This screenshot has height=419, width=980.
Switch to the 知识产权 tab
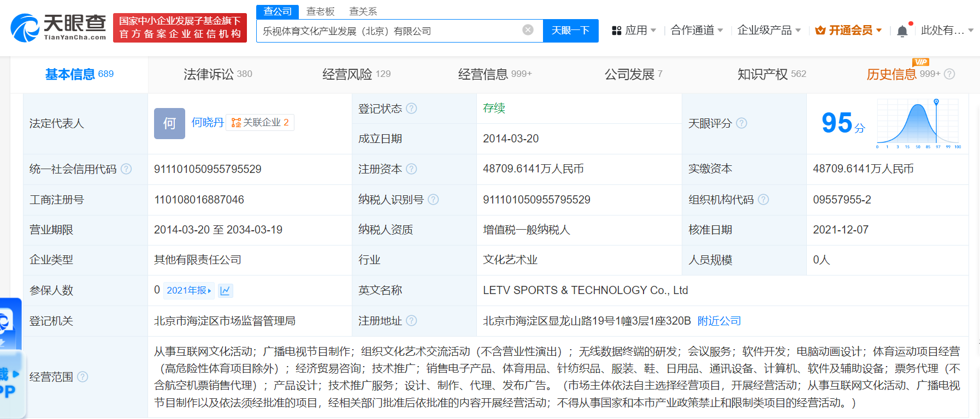pos(771,74)
